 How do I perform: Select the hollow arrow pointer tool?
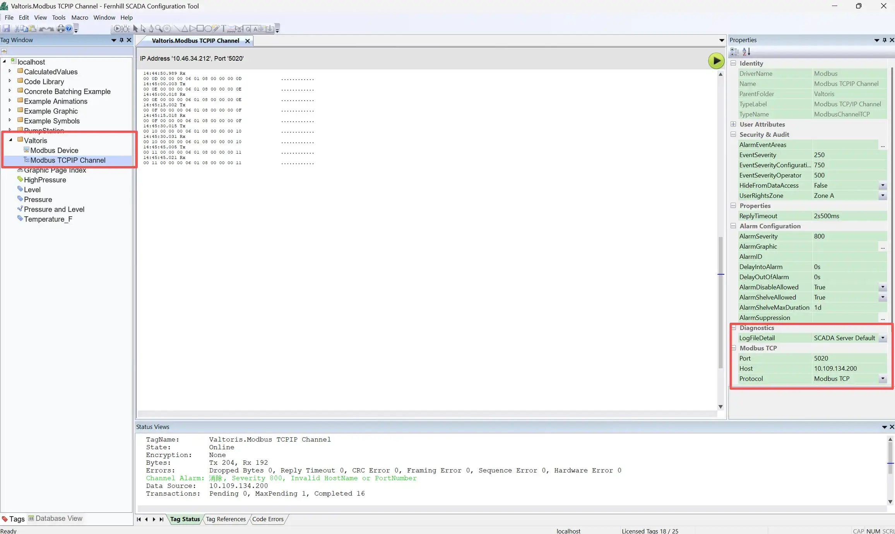pos(143,29)
